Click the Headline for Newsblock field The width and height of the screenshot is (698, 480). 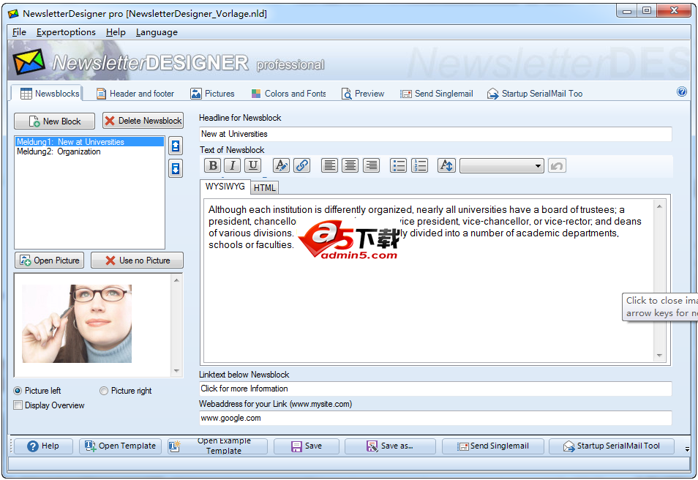[435, 134]
